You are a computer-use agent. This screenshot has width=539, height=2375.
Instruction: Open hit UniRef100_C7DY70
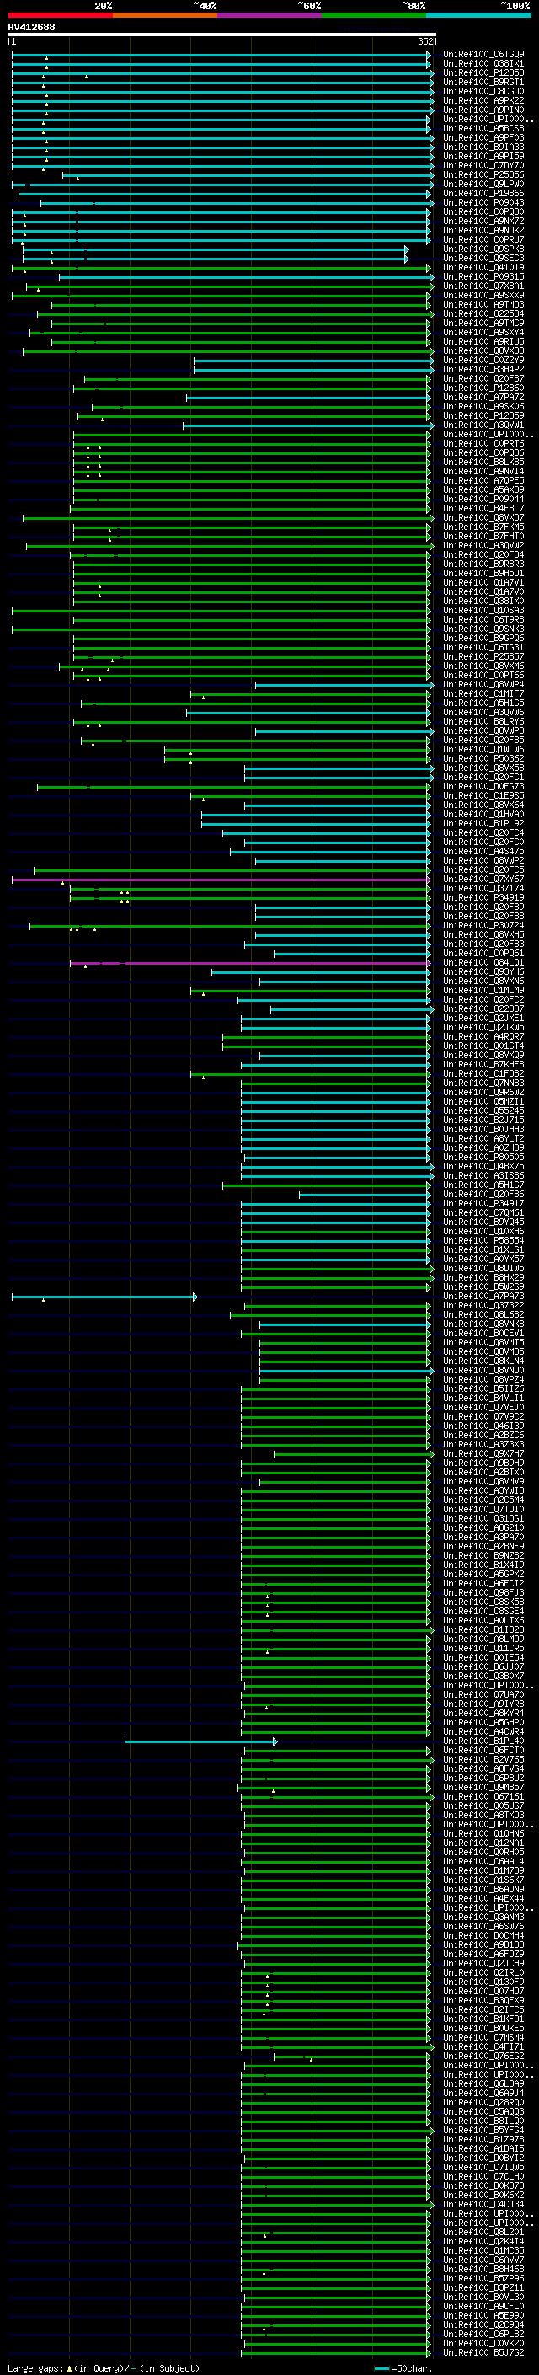point(483,166)
